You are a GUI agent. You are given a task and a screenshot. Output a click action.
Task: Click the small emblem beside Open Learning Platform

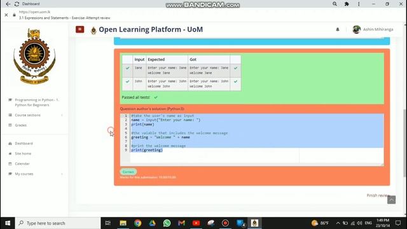[x=93, y=30]
